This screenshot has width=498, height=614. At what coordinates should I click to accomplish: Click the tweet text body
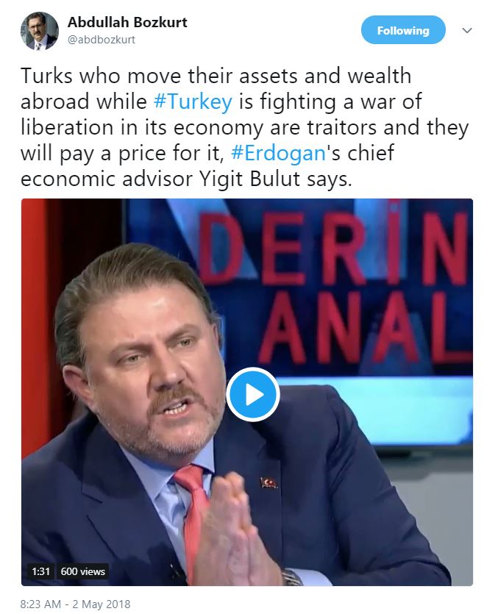(x=245, y=127)
